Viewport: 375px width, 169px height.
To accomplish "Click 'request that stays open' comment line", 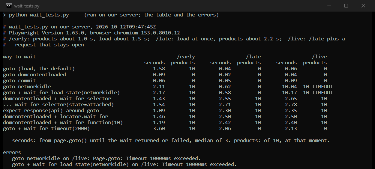I will point(49,45).
